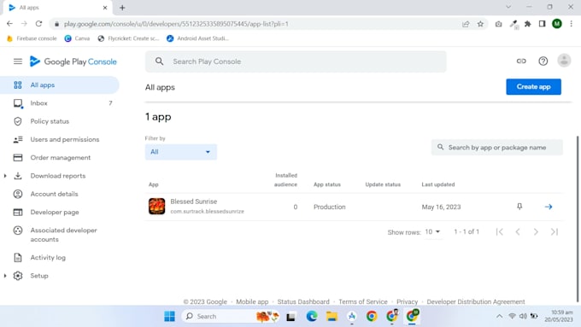Open browser extensions puzzle icon
The image size is (581, 327).
[x=528, y=24]
